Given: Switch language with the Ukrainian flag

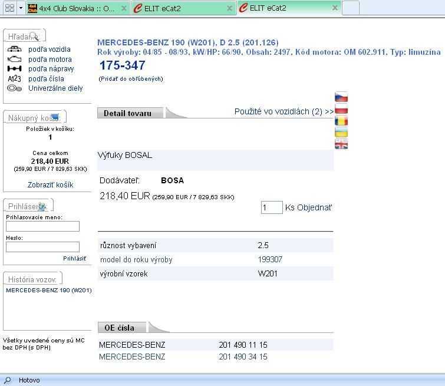Looking at the screenshot, I should (x=341, y=133).
